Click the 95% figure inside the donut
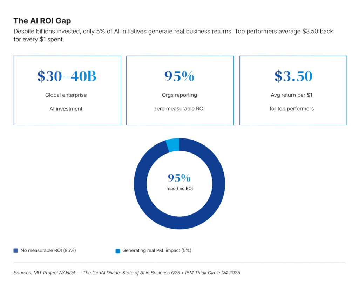 pos(179,178)
